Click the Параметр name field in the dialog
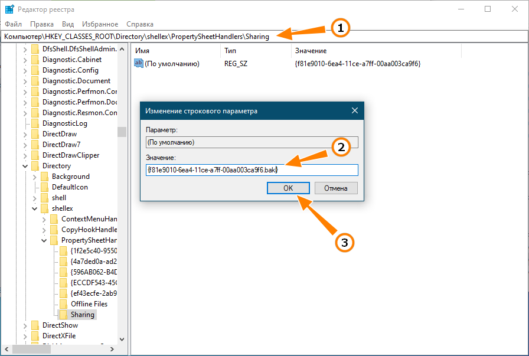This screenshot has height=356, width=529. tap(252, 142)
